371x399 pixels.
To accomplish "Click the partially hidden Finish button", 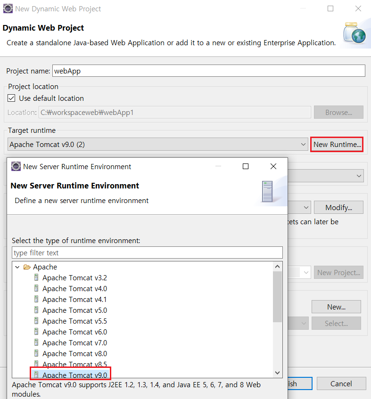I will click(x=300, y=383).
